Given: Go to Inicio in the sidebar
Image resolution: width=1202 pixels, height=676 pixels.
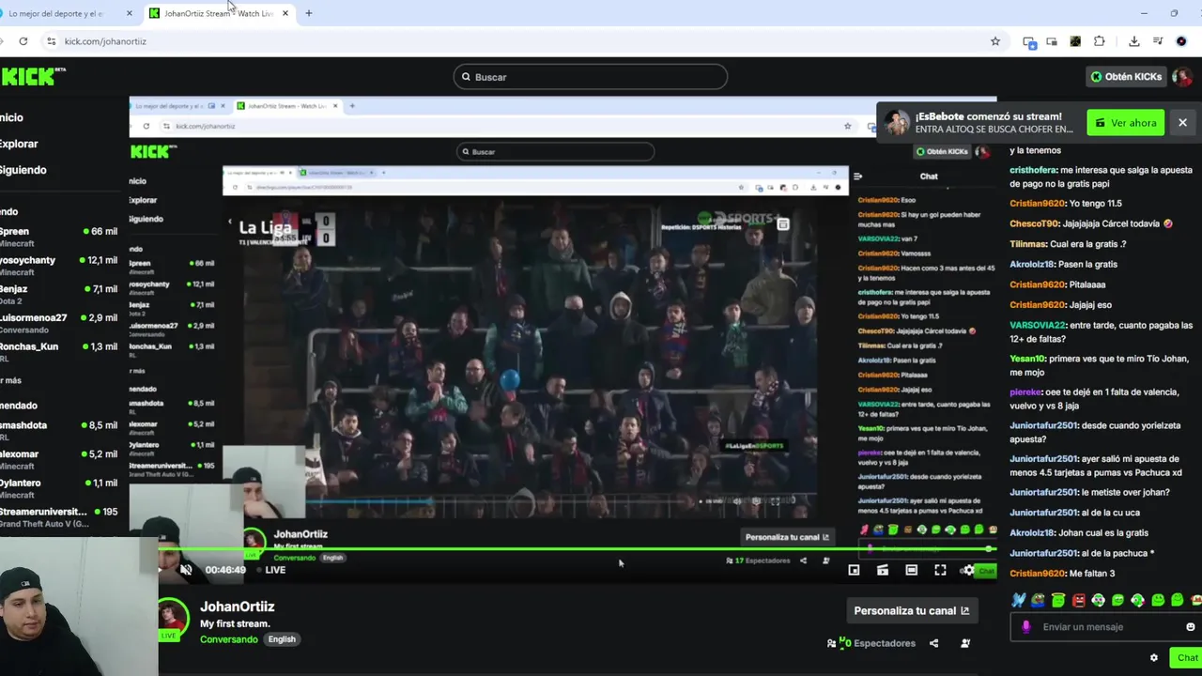Looking at the screenshot, I should 11,117.
